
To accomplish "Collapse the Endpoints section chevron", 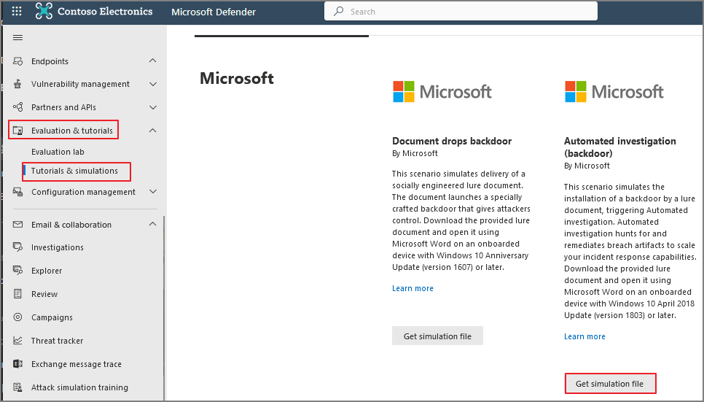I will (x=152, y=61).
